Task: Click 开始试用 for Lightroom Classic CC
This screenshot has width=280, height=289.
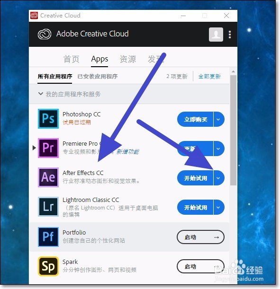Action: coord(195,207)
